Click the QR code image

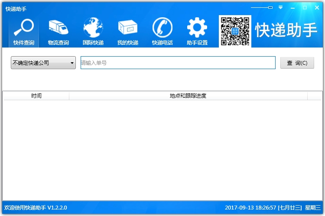tap(235, 31)
